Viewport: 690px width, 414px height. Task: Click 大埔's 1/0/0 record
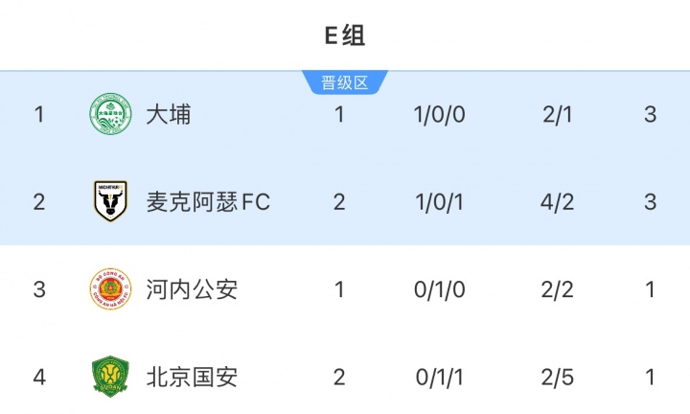440,115
